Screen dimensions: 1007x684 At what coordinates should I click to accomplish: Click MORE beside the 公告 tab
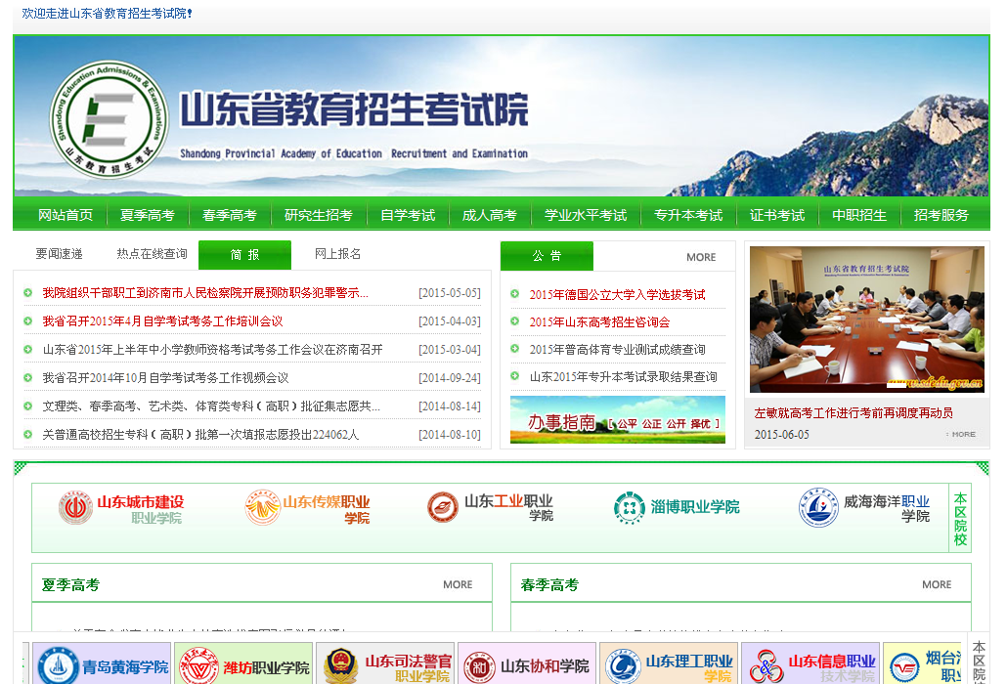pyautogui.click(x=701, y=257)
